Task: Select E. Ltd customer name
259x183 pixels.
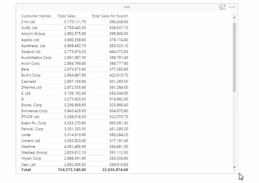Action: click(x=26, y=93)
